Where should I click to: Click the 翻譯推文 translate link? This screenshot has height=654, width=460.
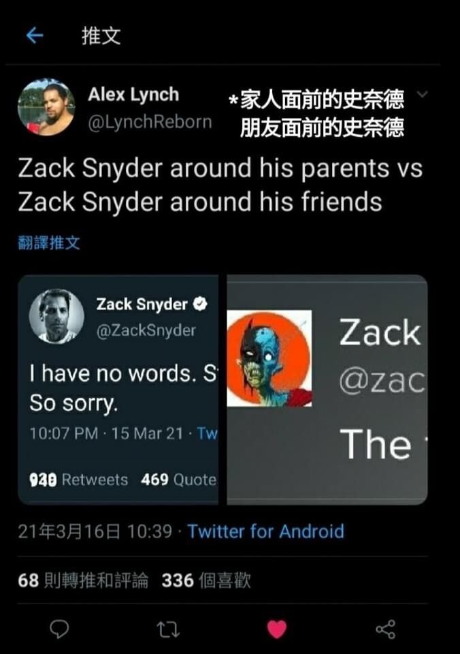[x=49, y=243]
